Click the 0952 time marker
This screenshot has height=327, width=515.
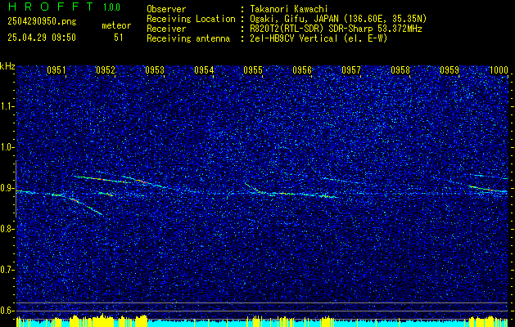106,70
